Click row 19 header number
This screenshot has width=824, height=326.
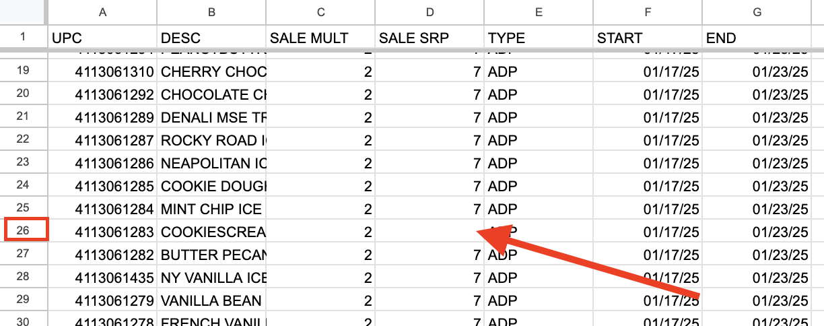pyautogui.click(x=24, y=71)
